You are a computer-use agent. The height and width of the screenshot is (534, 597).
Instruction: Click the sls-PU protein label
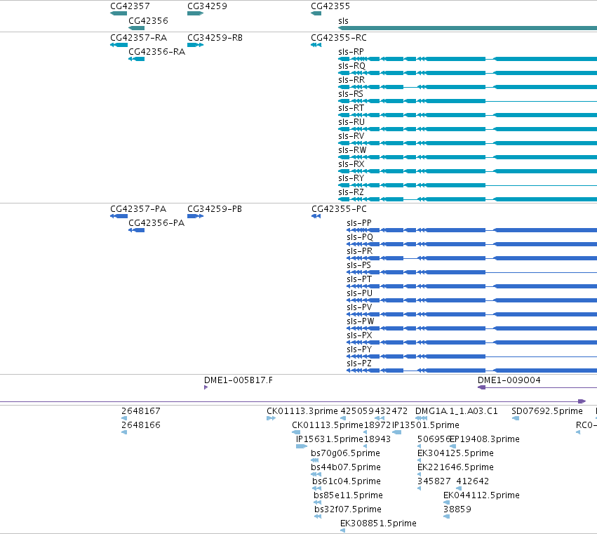coord(359,293)
